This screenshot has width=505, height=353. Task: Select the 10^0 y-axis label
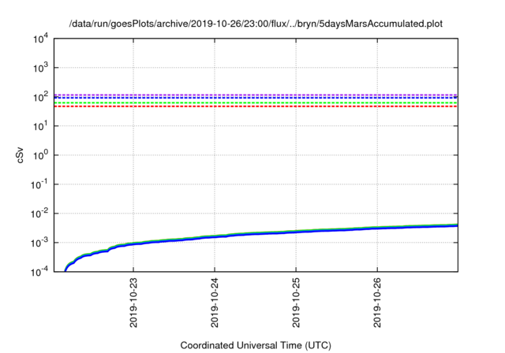(41, 155)
